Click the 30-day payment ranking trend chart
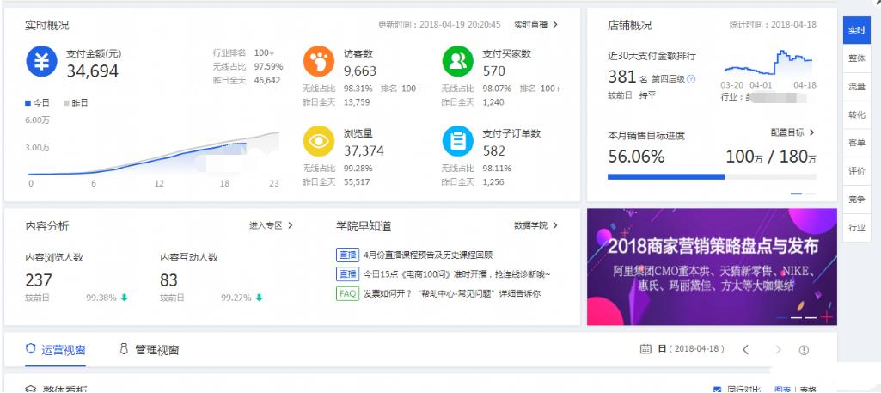 [x=768, y=64]
